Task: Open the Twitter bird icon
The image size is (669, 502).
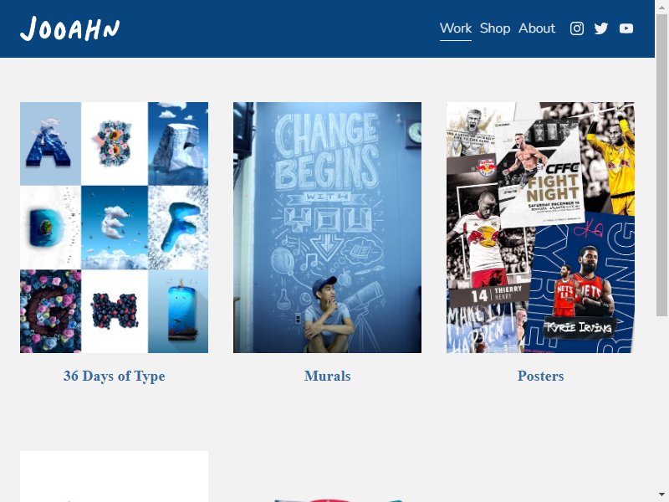Action: point(601,28)
